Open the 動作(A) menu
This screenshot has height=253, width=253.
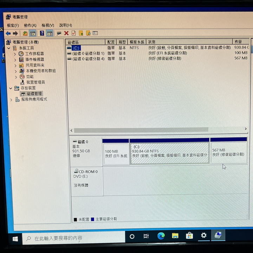click(30, 25)
